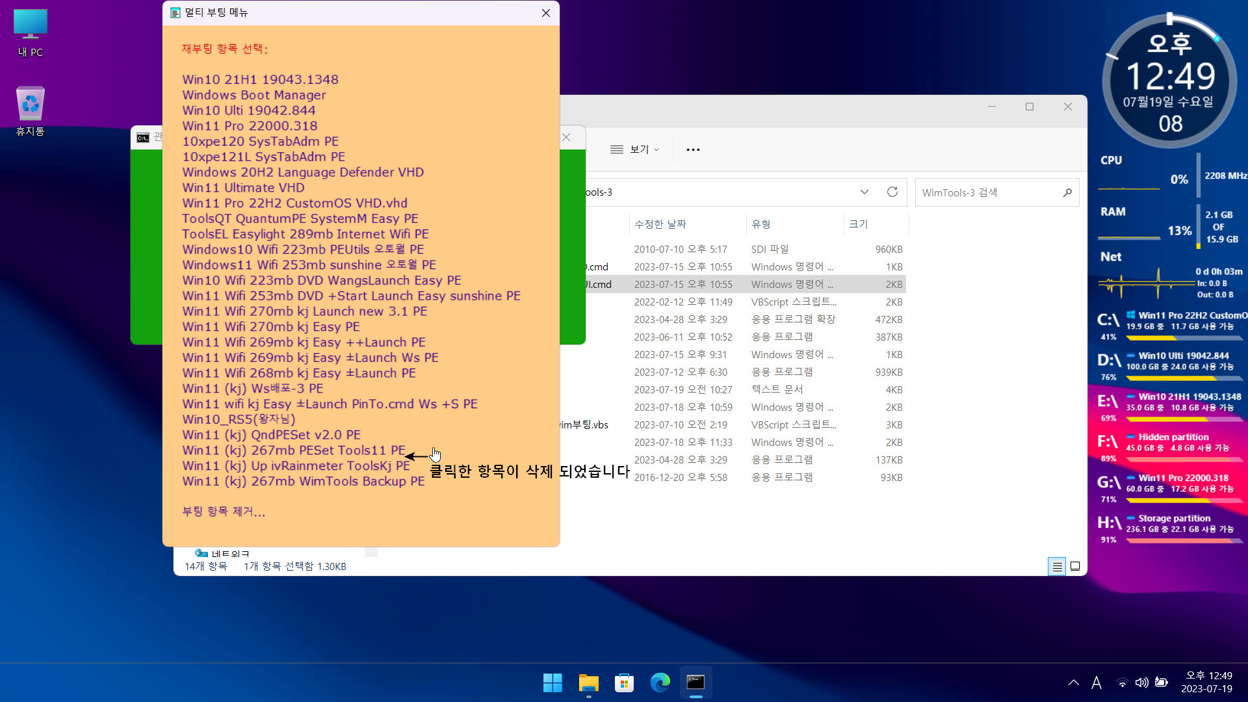The image size is (1248, 702).
Task: Click the 멀티 부팅 메뉴 title bar icon
Action: click(175, 13)
